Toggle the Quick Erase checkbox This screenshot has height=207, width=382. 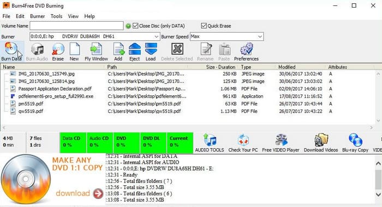[x=204, y=26]
